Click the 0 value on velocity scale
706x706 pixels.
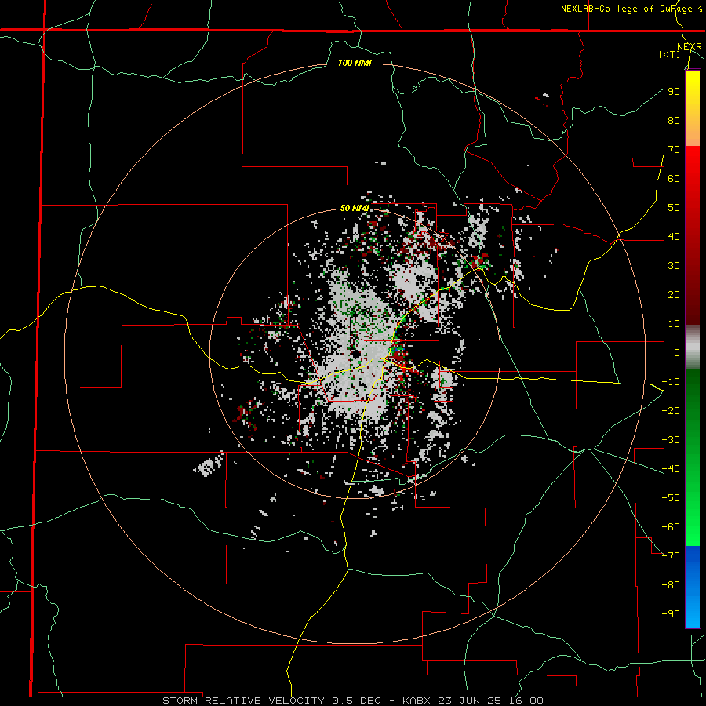click(x=677, y=352)
